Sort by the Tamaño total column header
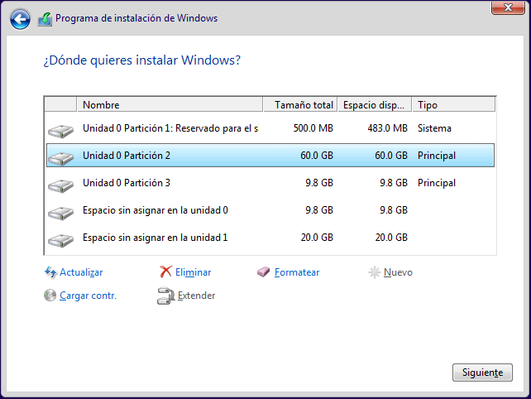Screen dimensions: 531x399 (x=300, y=105)
